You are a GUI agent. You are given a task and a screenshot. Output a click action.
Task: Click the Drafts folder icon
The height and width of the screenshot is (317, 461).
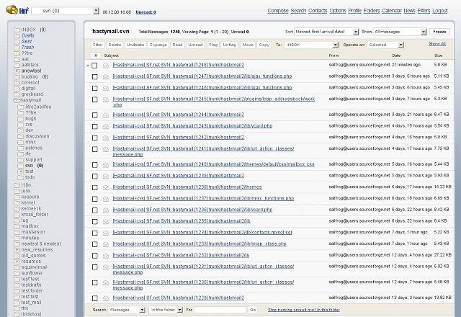point(17,35)
